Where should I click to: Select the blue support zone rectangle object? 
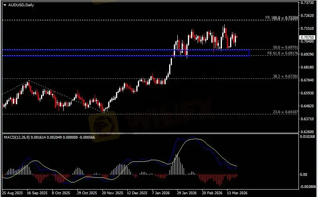pos(126,52)
